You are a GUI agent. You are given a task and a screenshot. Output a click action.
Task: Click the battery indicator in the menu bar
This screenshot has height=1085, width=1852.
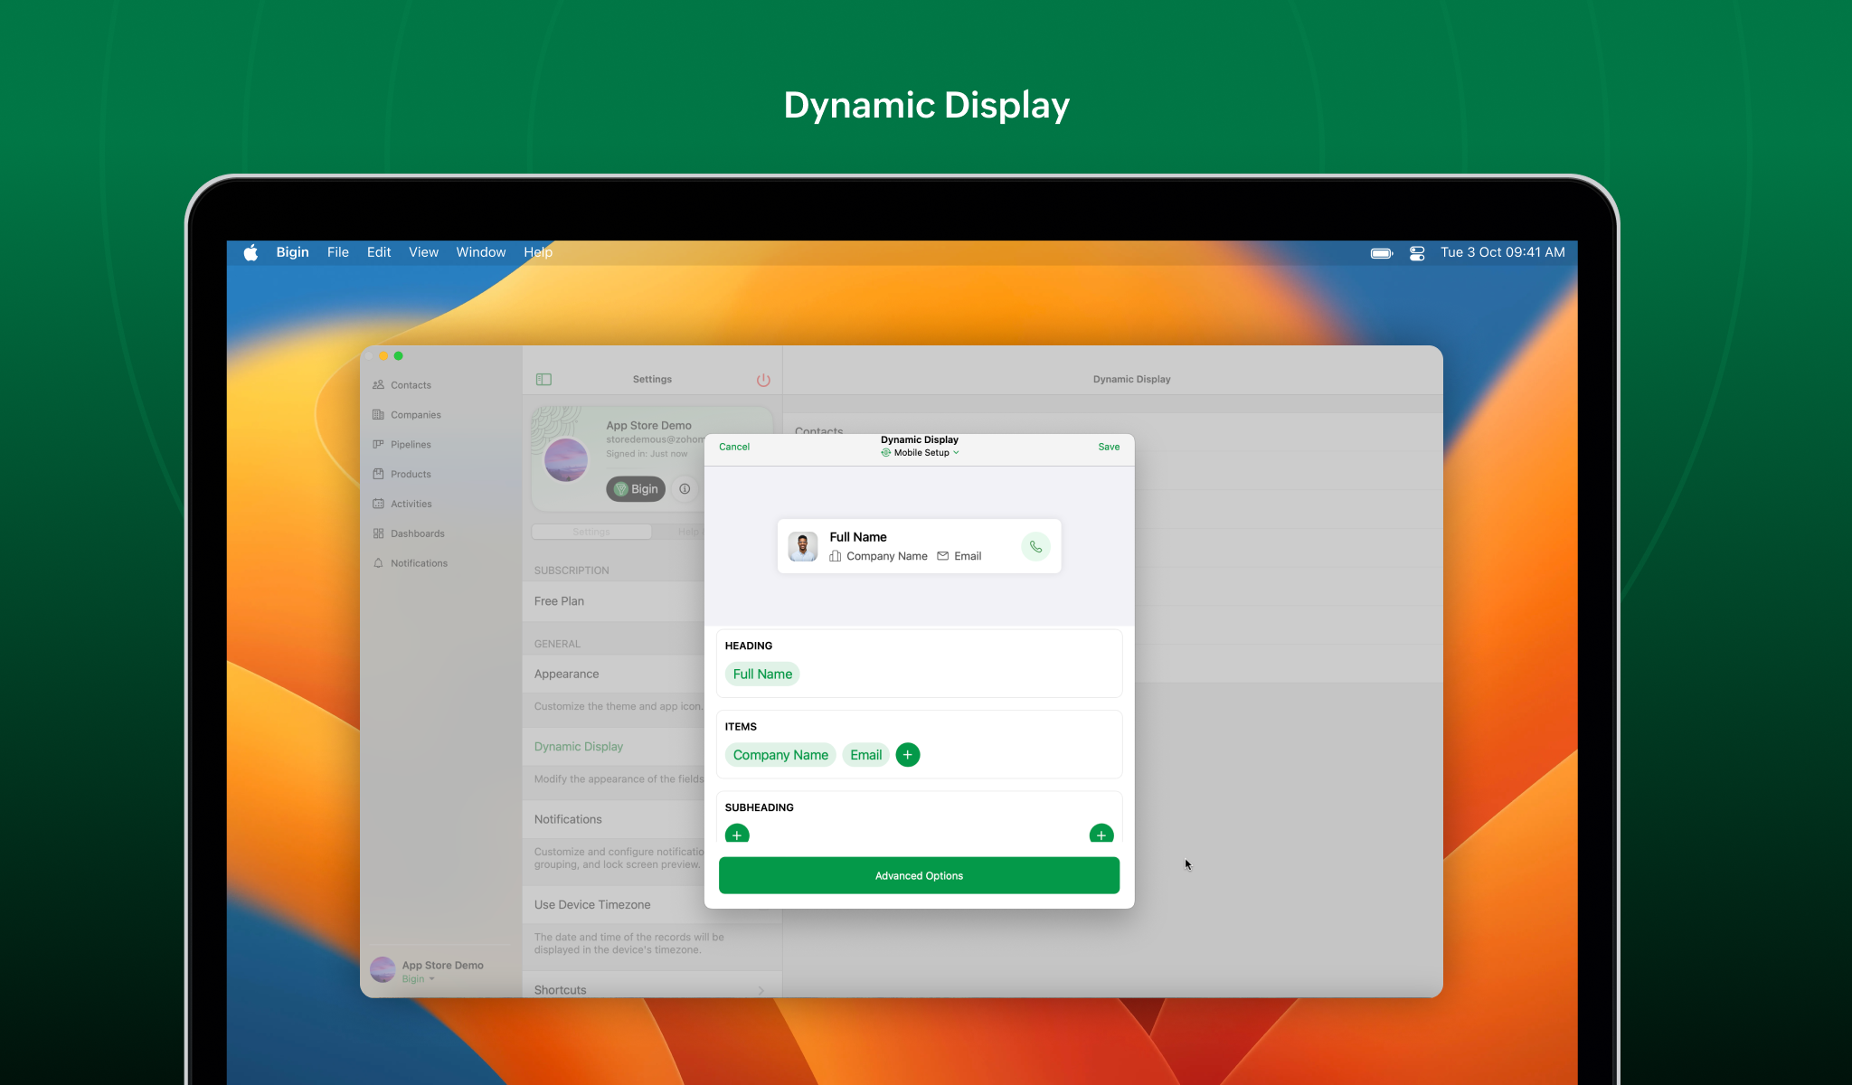[1380, 253]
